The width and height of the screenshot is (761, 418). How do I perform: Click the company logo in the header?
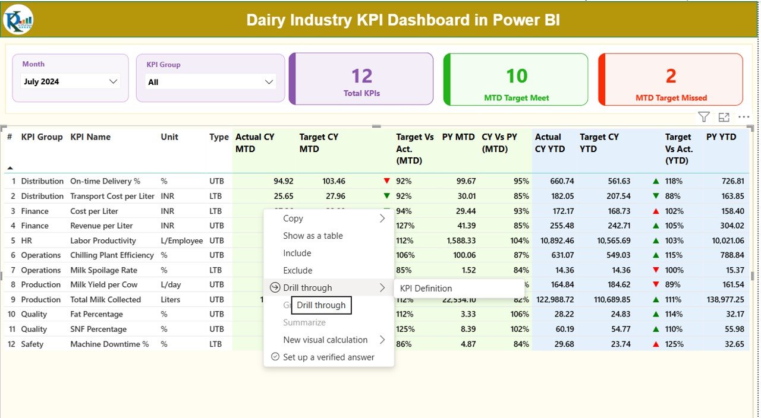click(18, 20)
